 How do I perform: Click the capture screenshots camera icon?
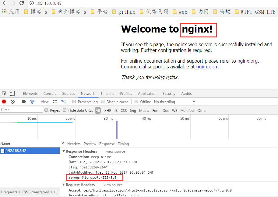(x=24, y=102)
